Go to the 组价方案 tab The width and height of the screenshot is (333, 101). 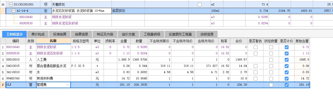pyautogui.click(x=128, y=34)
